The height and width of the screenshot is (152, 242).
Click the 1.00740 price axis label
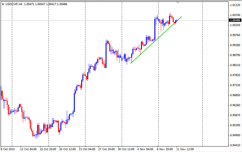(235, 15)
